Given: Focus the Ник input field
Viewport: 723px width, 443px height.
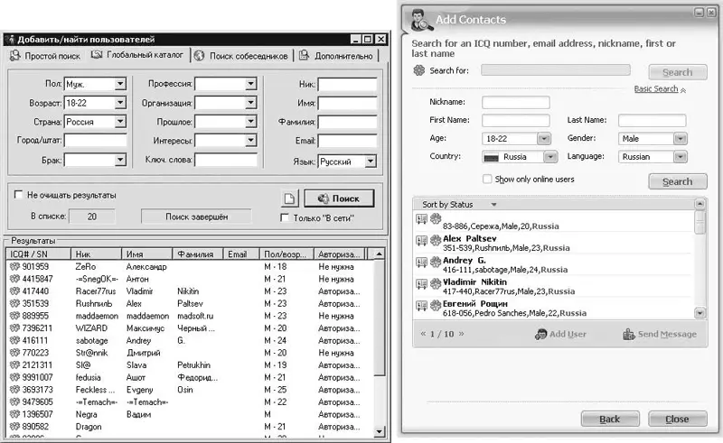Looking at the screenshot, I should point(347,84).
